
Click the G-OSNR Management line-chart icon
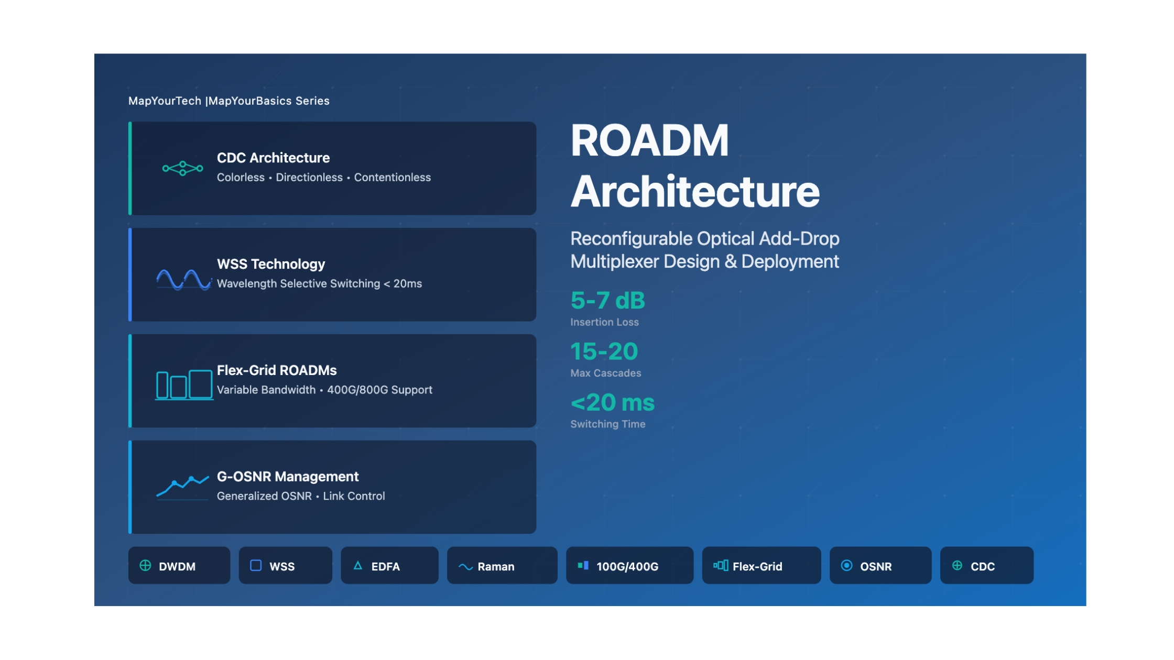point(182,487)
